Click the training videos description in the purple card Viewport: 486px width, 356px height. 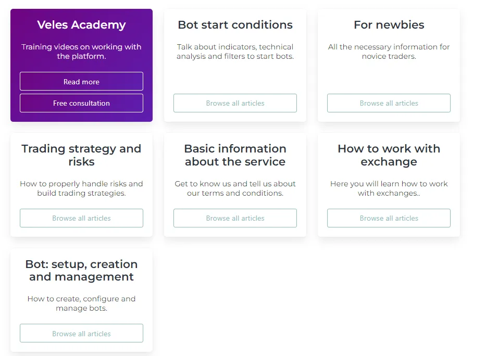(x=81, y=52)
